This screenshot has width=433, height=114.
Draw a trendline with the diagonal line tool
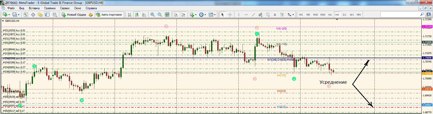253,15
